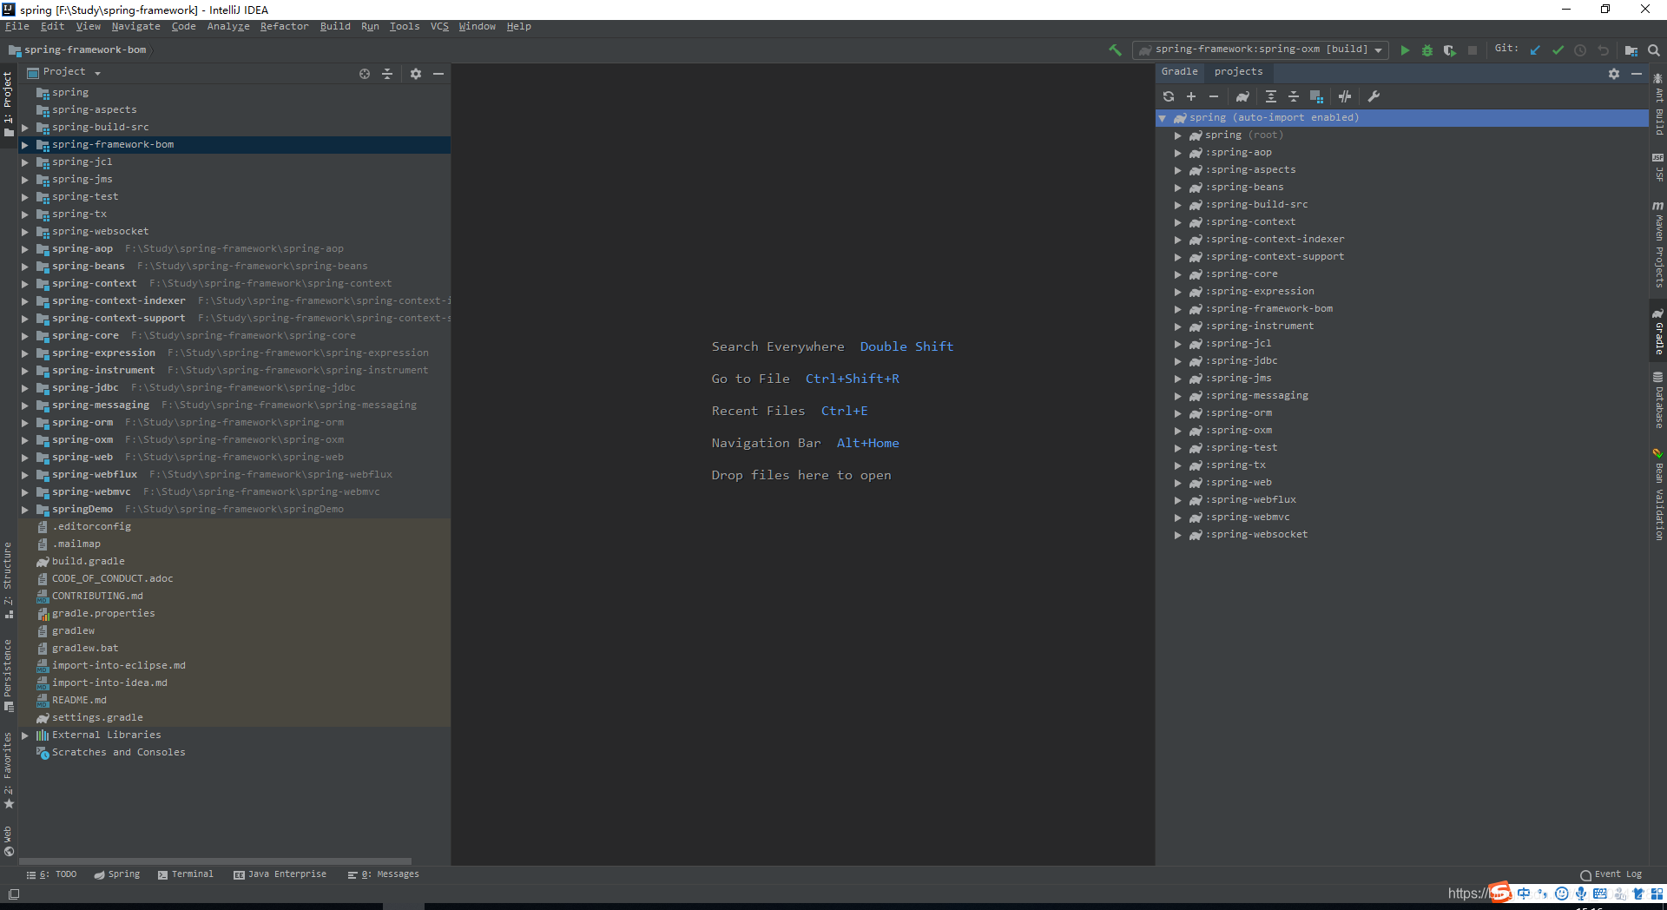Open Gradle settings wrench icon
The image size is (1667, 910).
pyautogui.click(x=1374, y=96)
